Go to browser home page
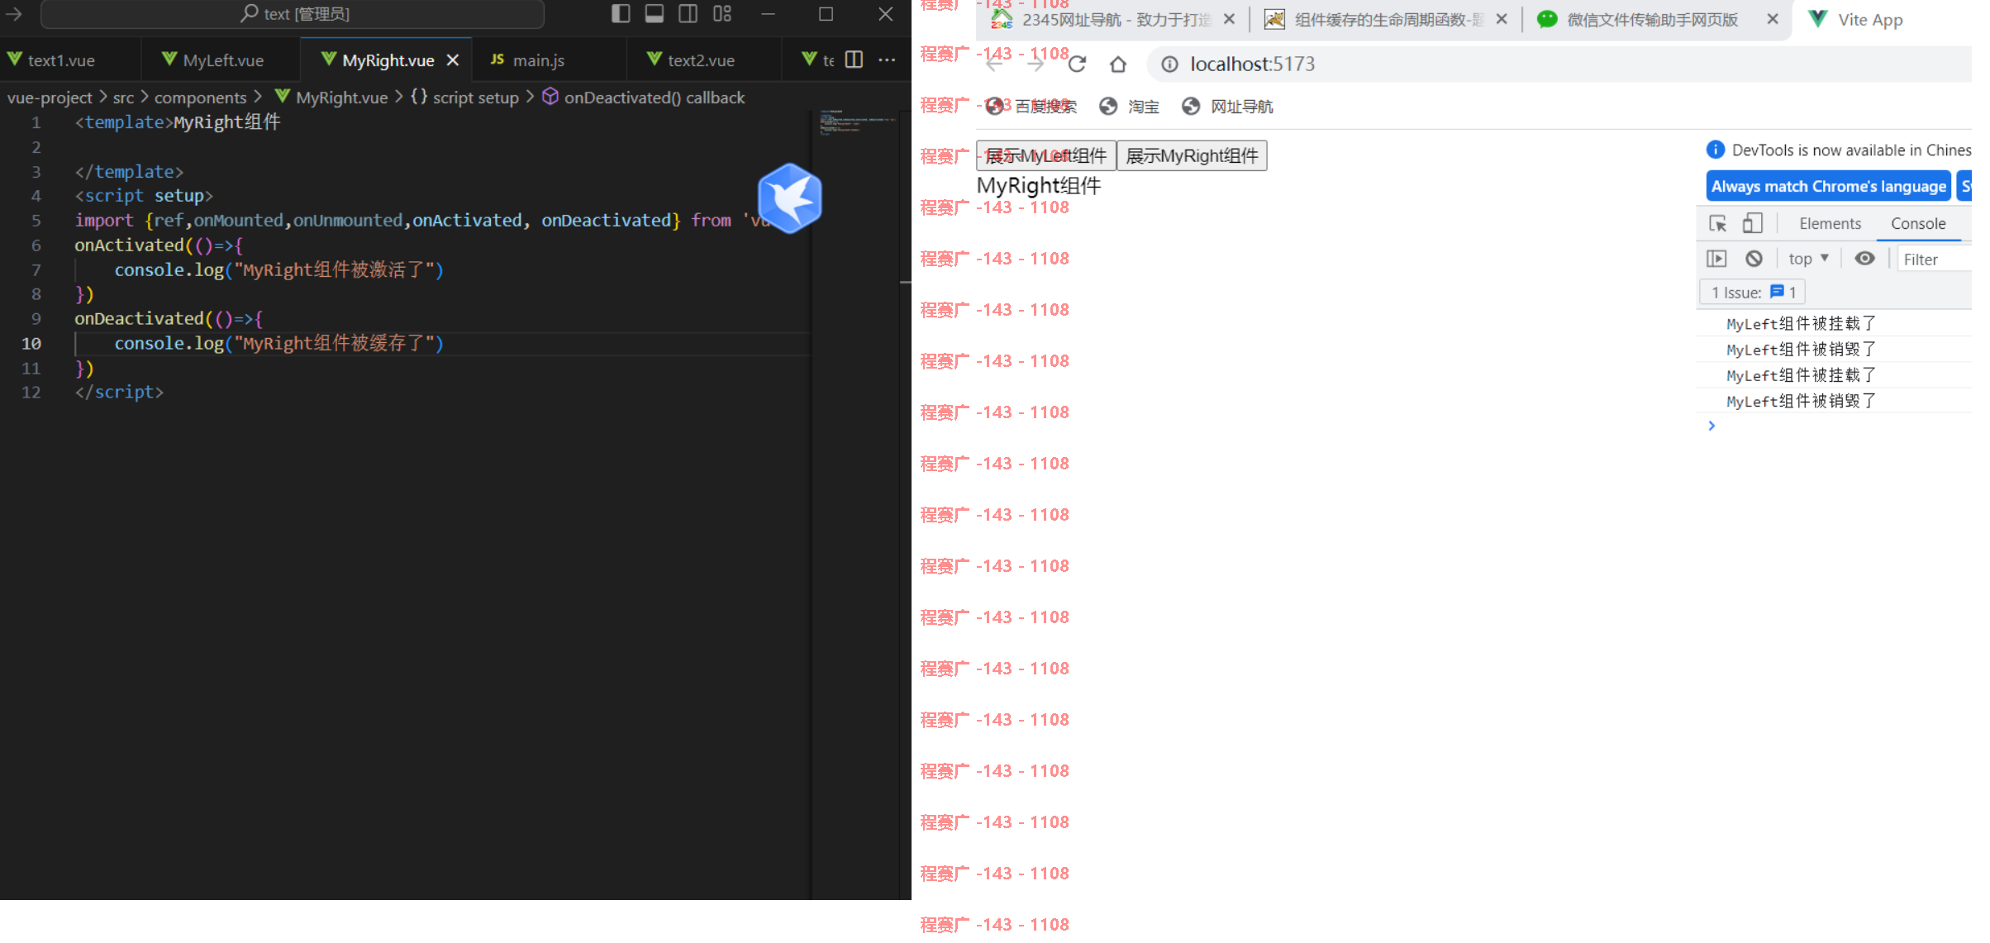The width and height of the screenshot is (1990, 943). (1117, 64)
